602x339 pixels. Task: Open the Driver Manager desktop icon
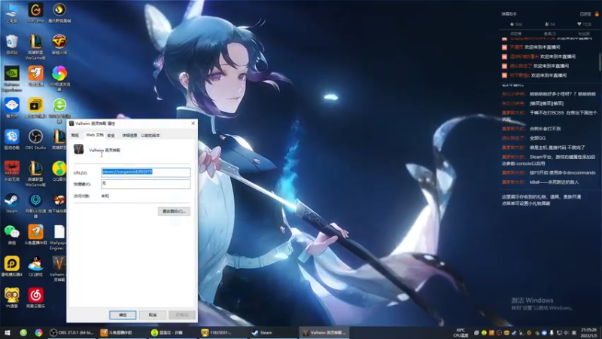tap(11, 139)
